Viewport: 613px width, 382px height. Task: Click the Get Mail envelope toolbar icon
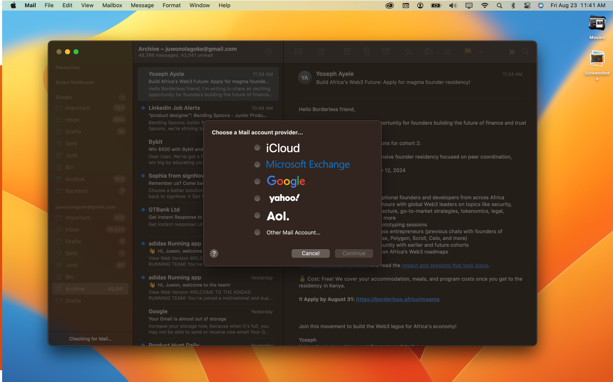298,52
